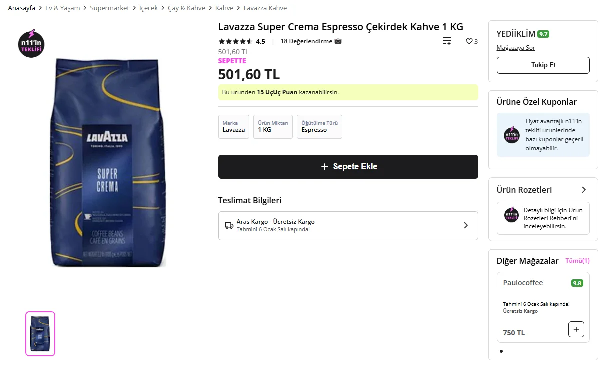Click the carousel pagination dot
The height and width of the screenshot is (380, 615).
click(x=501, y=351)
